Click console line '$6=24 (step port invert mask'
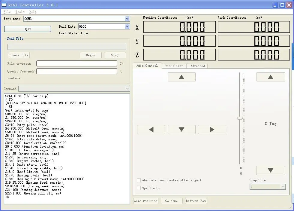Screen dimensions: 294x211 [x=44, y=136]
